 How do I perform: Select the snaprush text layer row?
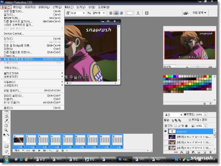(189, 131)
